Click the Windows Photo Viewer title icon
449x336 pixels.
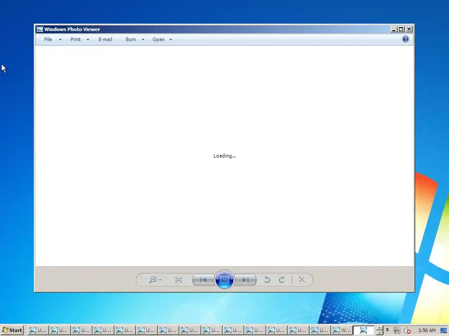40,29
